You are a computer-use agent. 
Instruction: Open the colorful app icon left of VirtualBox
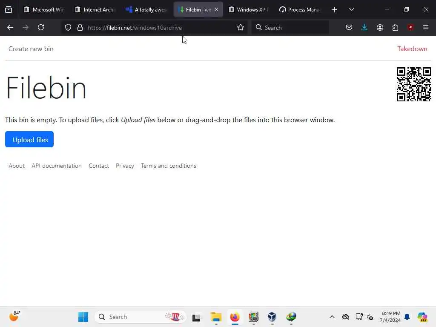point(254,317)
